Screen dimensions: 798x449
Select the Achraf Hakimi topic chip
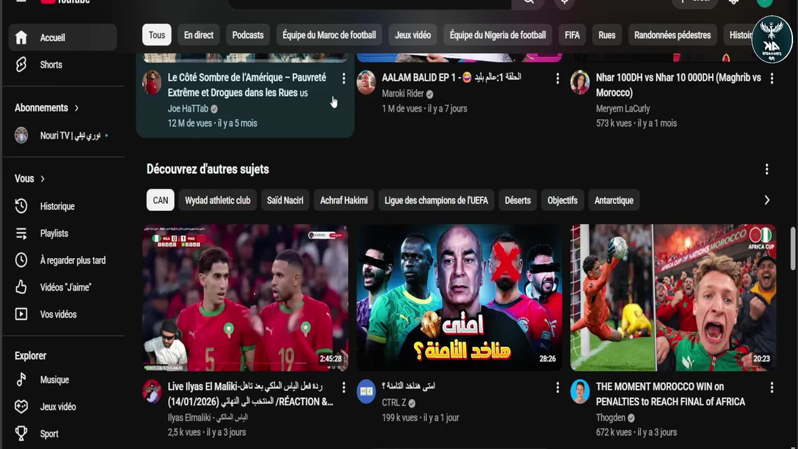[344, 200]
